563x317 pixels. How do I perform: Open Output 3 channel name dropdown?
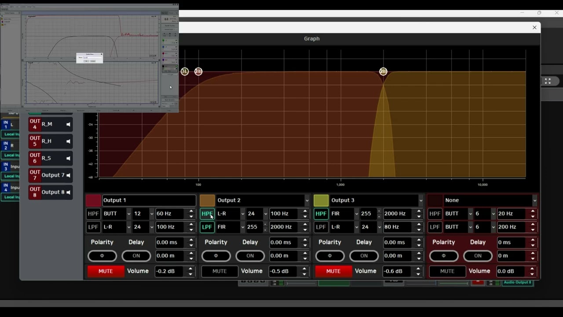[x=420, y=200]
